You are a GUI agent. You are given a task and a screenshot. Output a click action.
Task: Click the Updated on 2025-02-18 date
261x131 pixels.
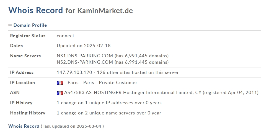[84, 46]
